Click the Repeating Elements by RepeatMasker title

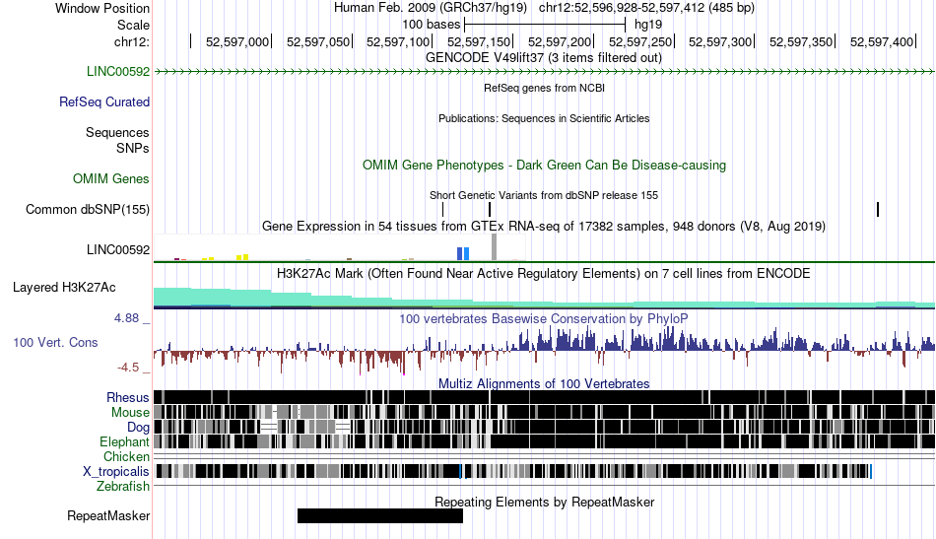pyautogui.click(x=544, y=502)
